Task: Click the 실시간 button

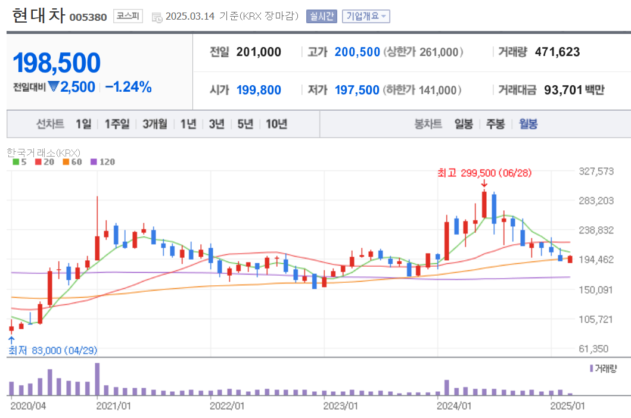Action: point(322,17)
